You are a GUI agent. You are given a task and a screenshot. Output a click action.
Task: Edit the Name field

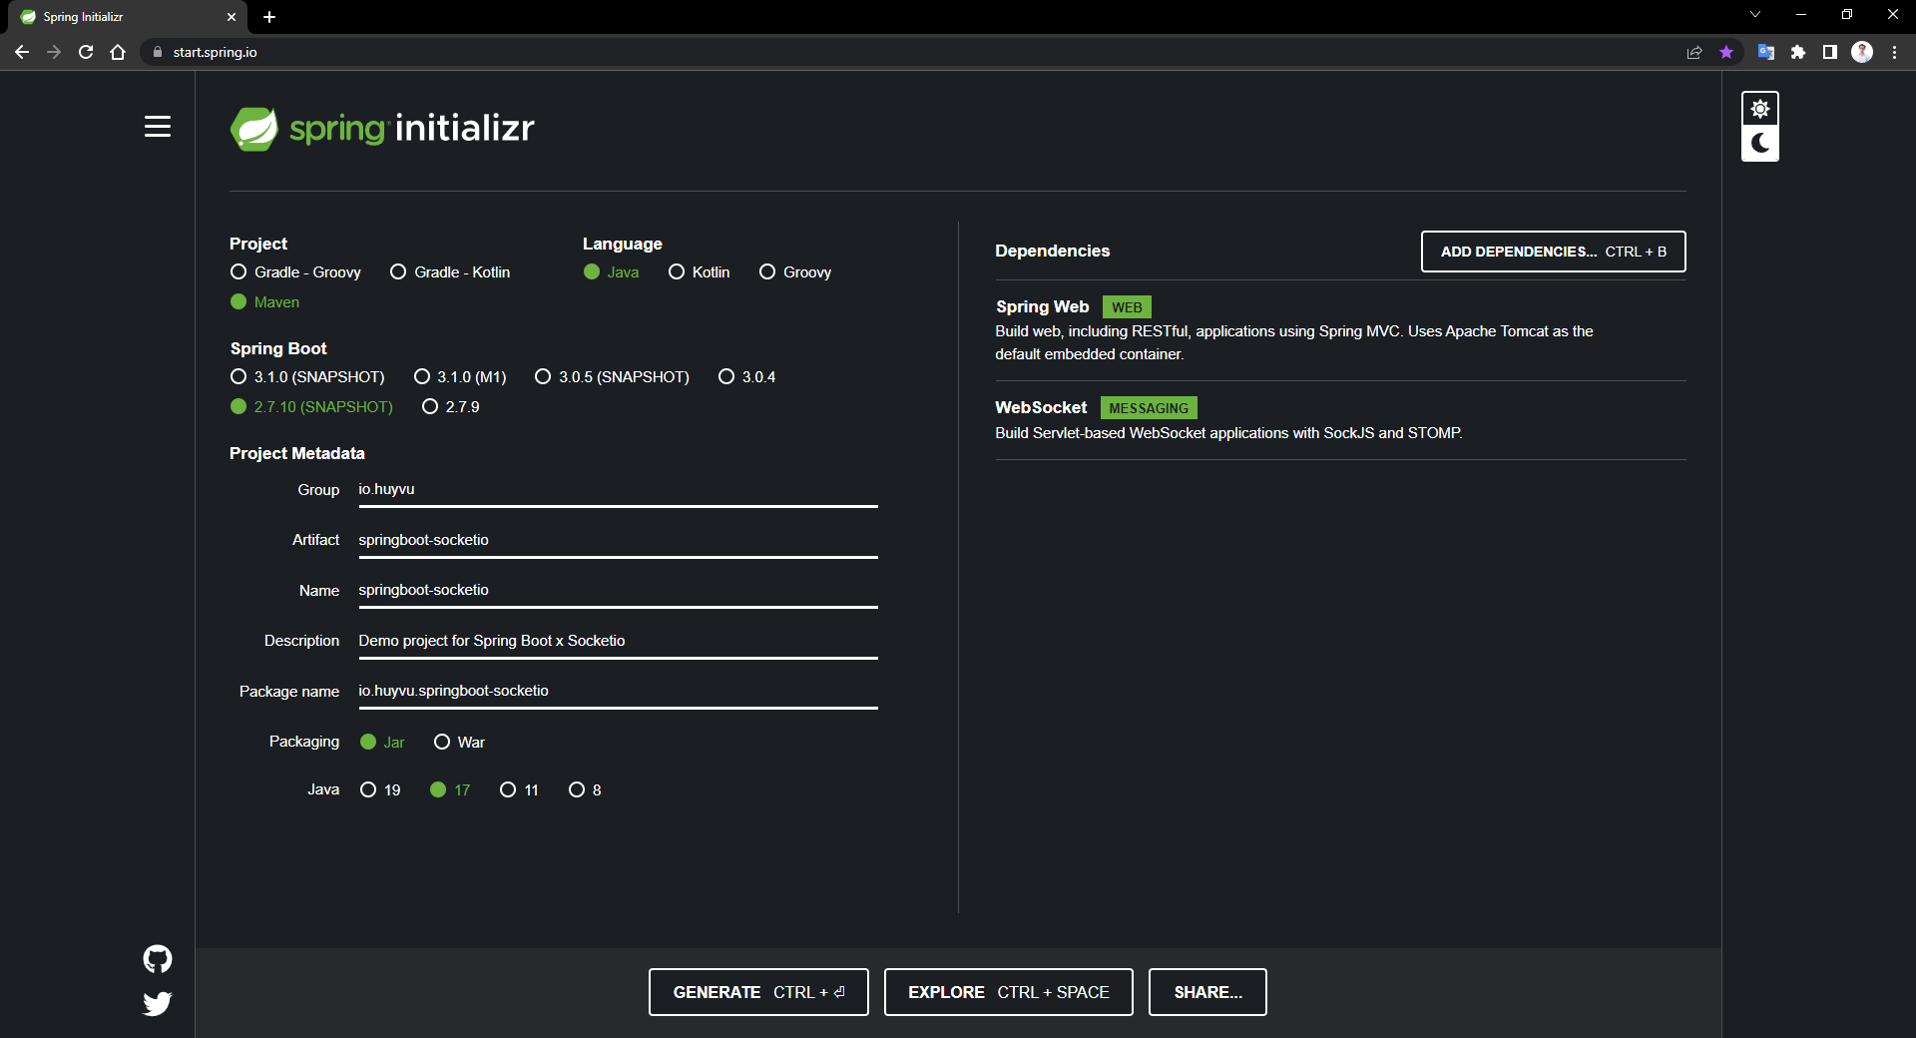click(618, 590)
